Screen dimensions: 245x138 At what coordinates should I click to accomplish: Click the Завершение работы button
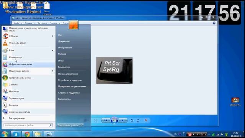click(69, 125)
